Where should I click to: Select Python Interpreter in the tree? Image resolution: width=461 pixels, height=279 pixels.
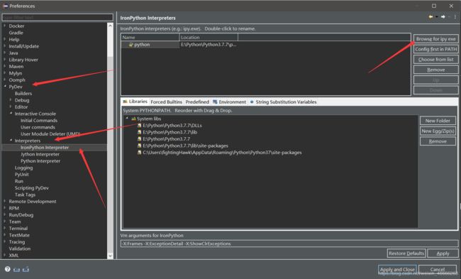tap(40, 161)
